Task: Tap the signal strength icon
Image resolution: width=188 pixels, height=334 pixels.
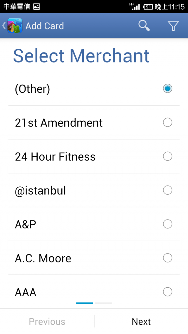Action: [135, 6]
